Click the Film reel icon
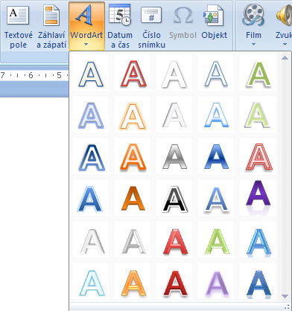Viewport: 292px width, 311px height. point(253,16)
